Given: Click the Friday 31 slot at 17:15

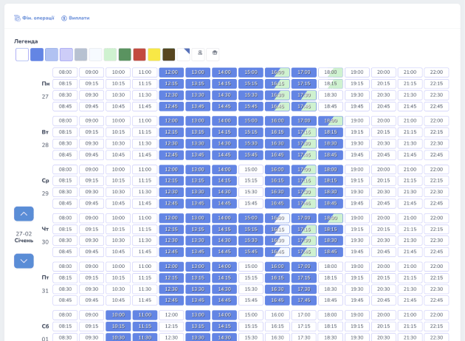Looking at the screenshot, I should pos(304,278).
